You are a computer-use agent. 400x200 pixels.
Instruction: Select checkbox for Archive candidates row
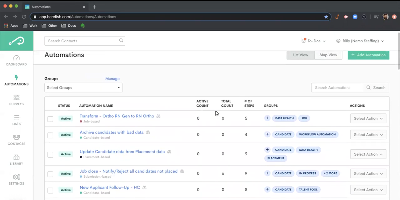tap(50, 135)
